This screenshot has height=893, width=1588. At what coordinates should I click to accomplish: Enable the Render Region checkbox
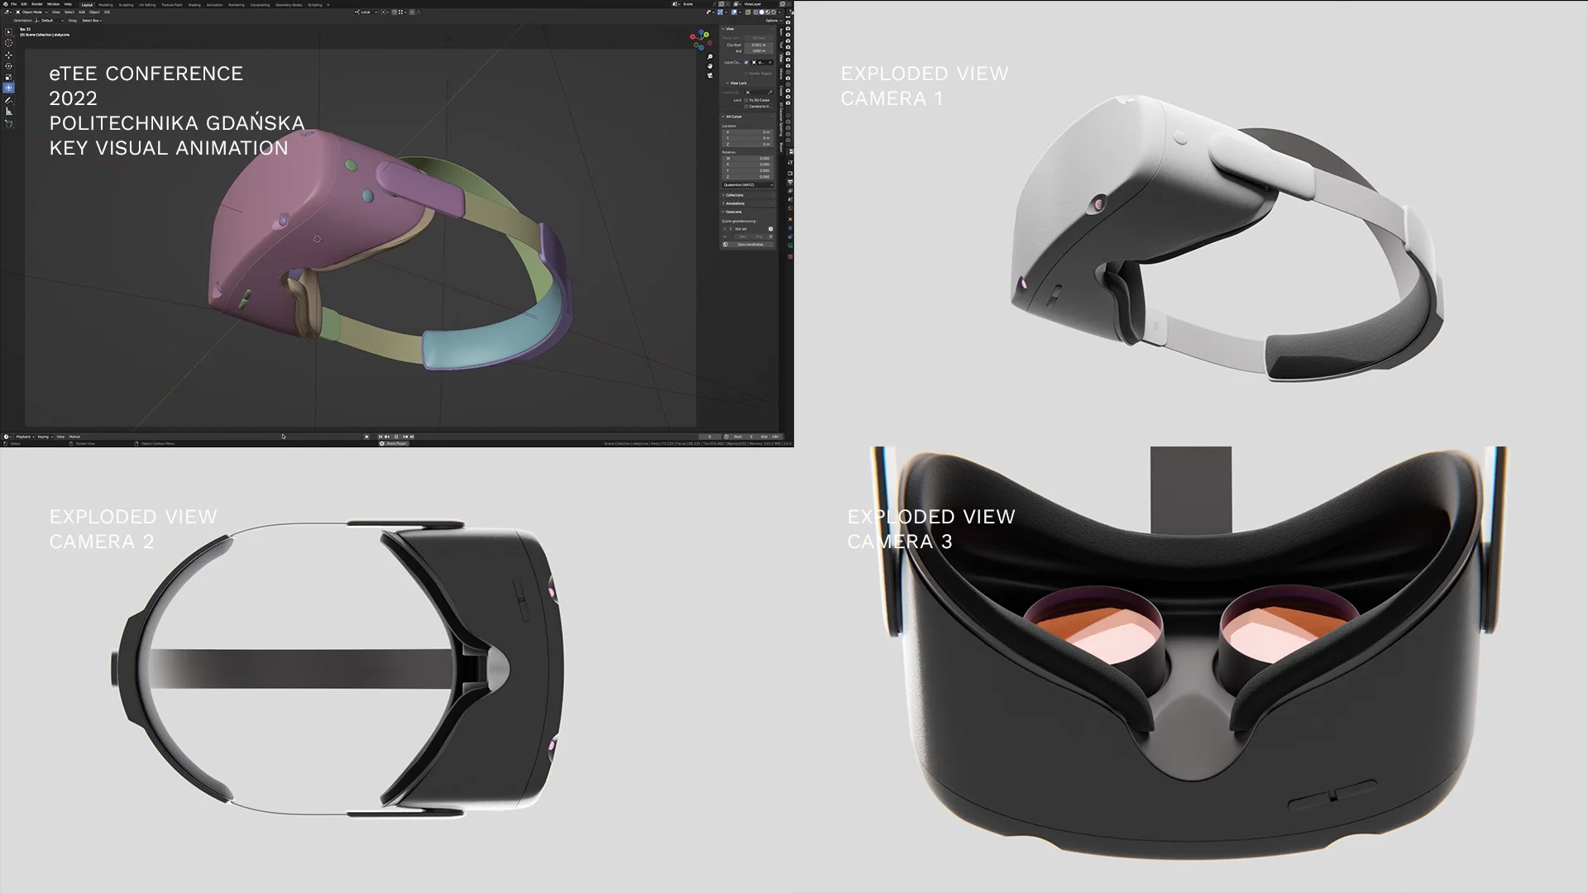[x=746, y=74]
